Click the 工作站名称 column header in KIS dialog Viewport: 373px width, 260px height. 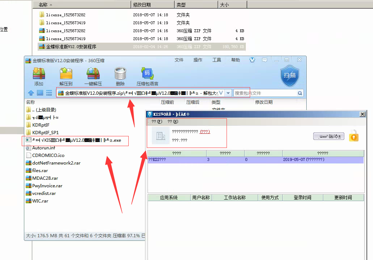[x=235, y=197]
